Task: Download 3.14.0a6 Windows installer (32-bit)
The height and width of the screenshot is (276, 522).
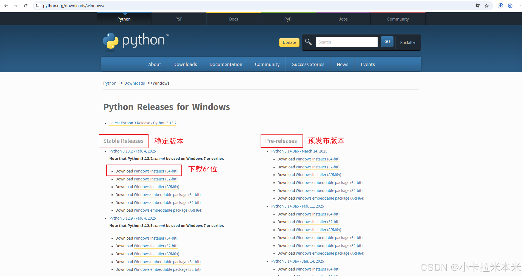Action: point(318,167)
